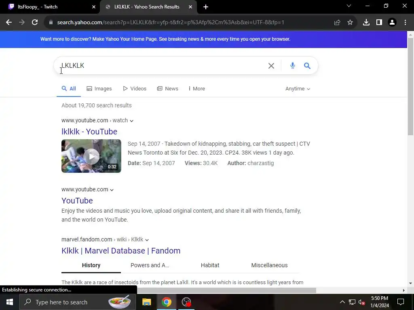414x310 pixels.
Task: Toggle the Chrome side panel
Action: coord(379,23)
